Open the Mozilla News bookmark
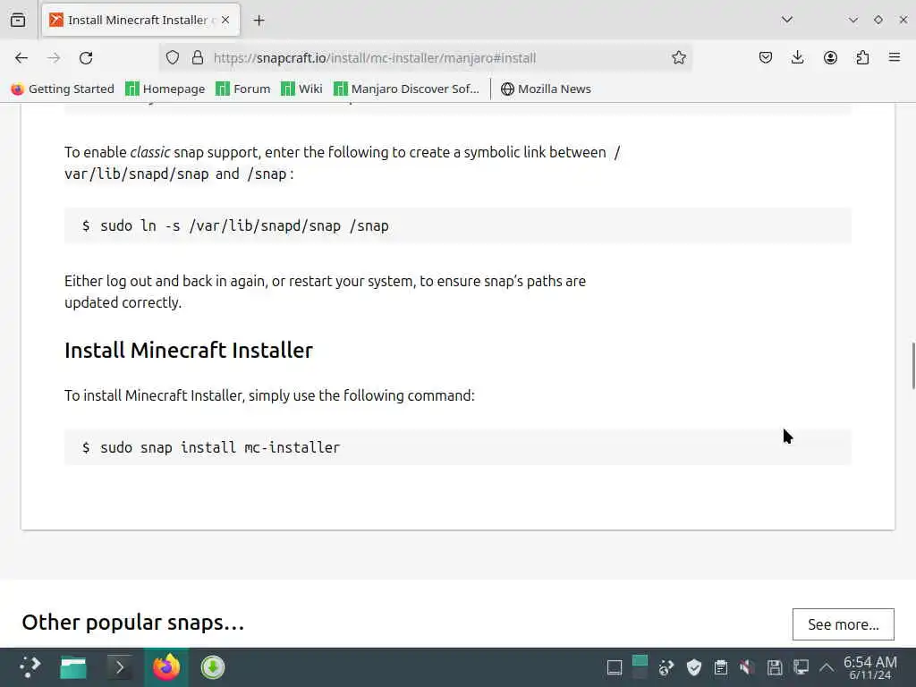The width and height of the screenshot is (916, 687). coord(546,89)
